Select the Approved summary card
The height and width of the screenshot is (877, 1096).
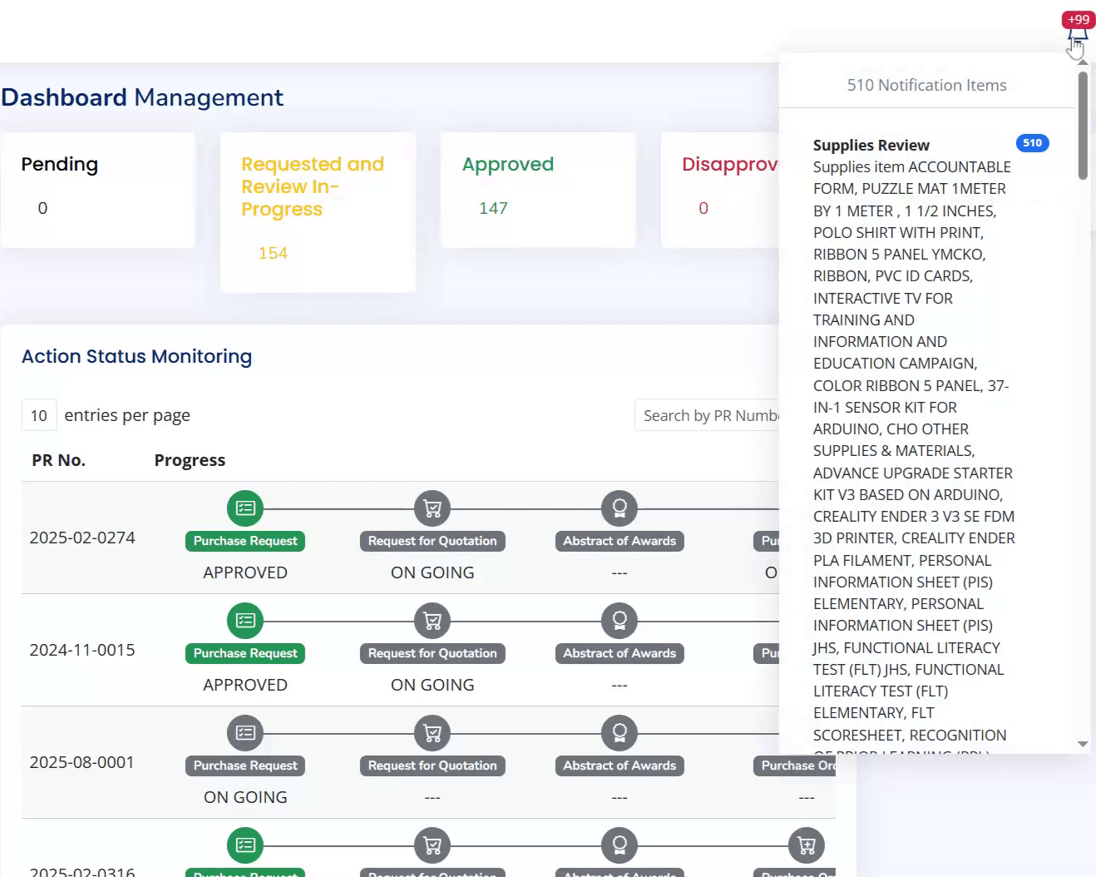point(537,190)
